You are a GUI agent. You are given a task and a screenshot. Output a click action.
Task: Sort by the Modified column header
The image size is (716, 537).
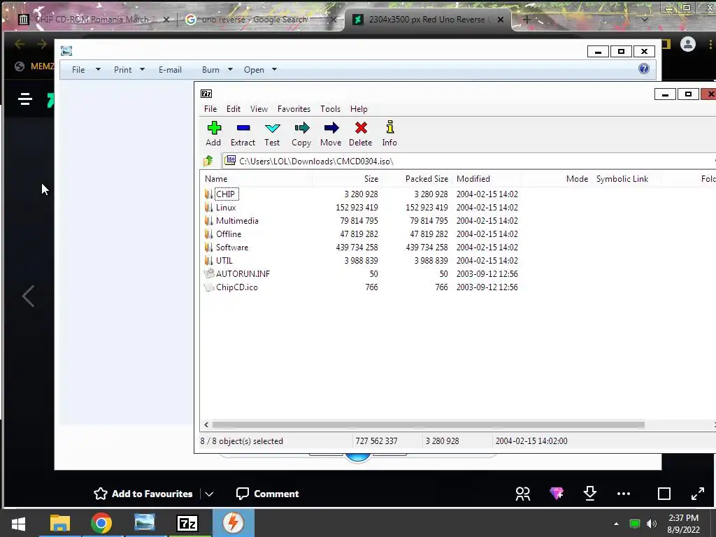(x=487, y=178)
